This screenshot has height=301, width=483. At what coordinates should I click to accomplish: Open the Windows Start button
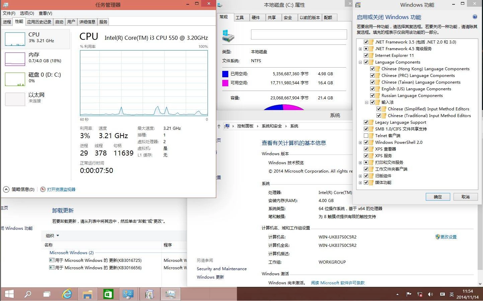click(9, 294)
